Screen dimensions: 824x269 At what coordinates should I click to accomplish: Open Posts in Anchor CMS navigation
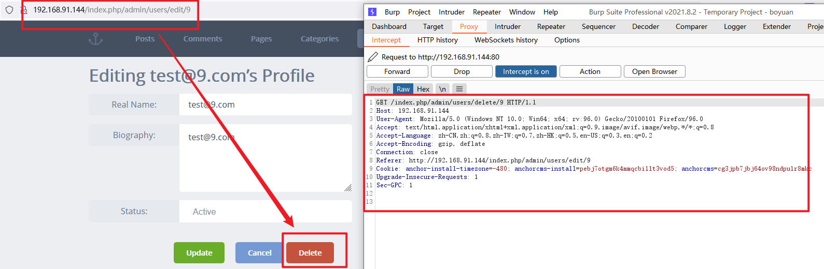coord(145,39)
